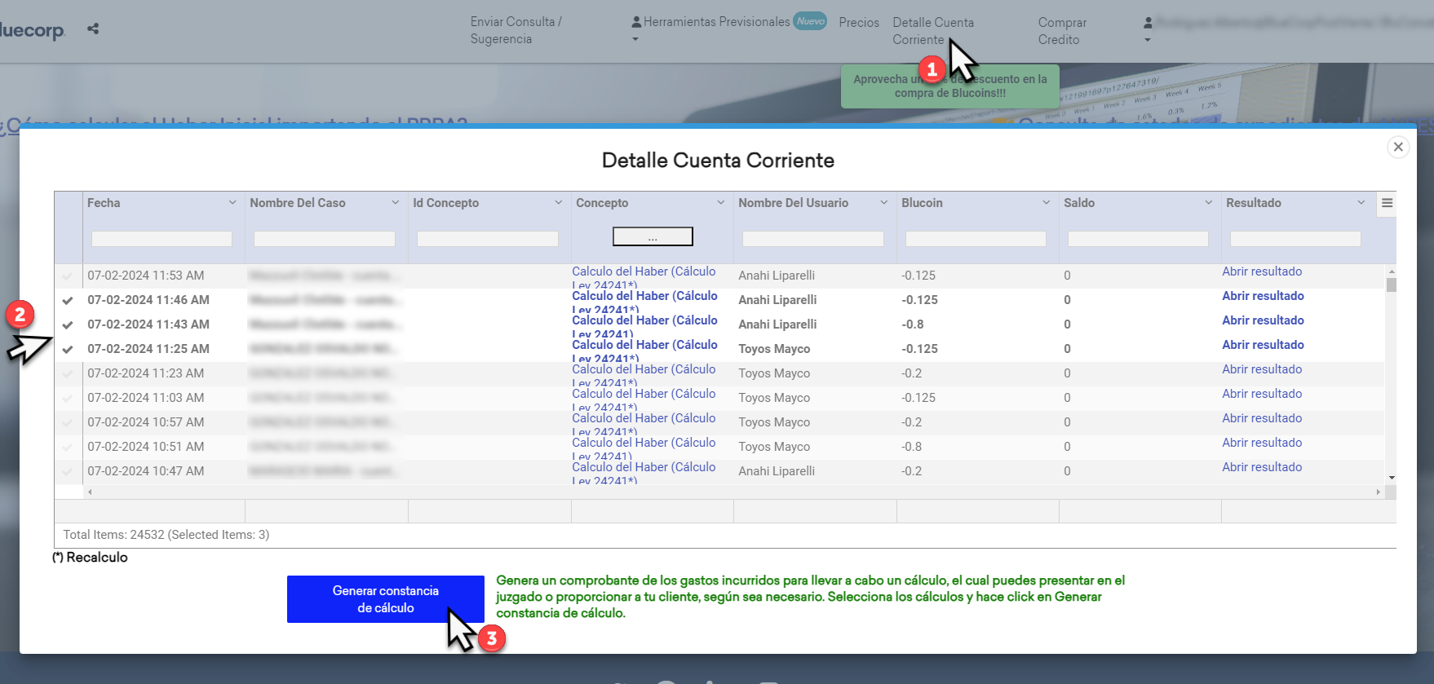This screenshot has width=1434, height=684.
Task: Open Concepto filter selector box
Action: (x=653, y=236)
